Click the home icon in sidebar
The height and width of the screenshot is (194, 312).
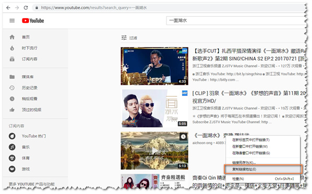(12, 37)
